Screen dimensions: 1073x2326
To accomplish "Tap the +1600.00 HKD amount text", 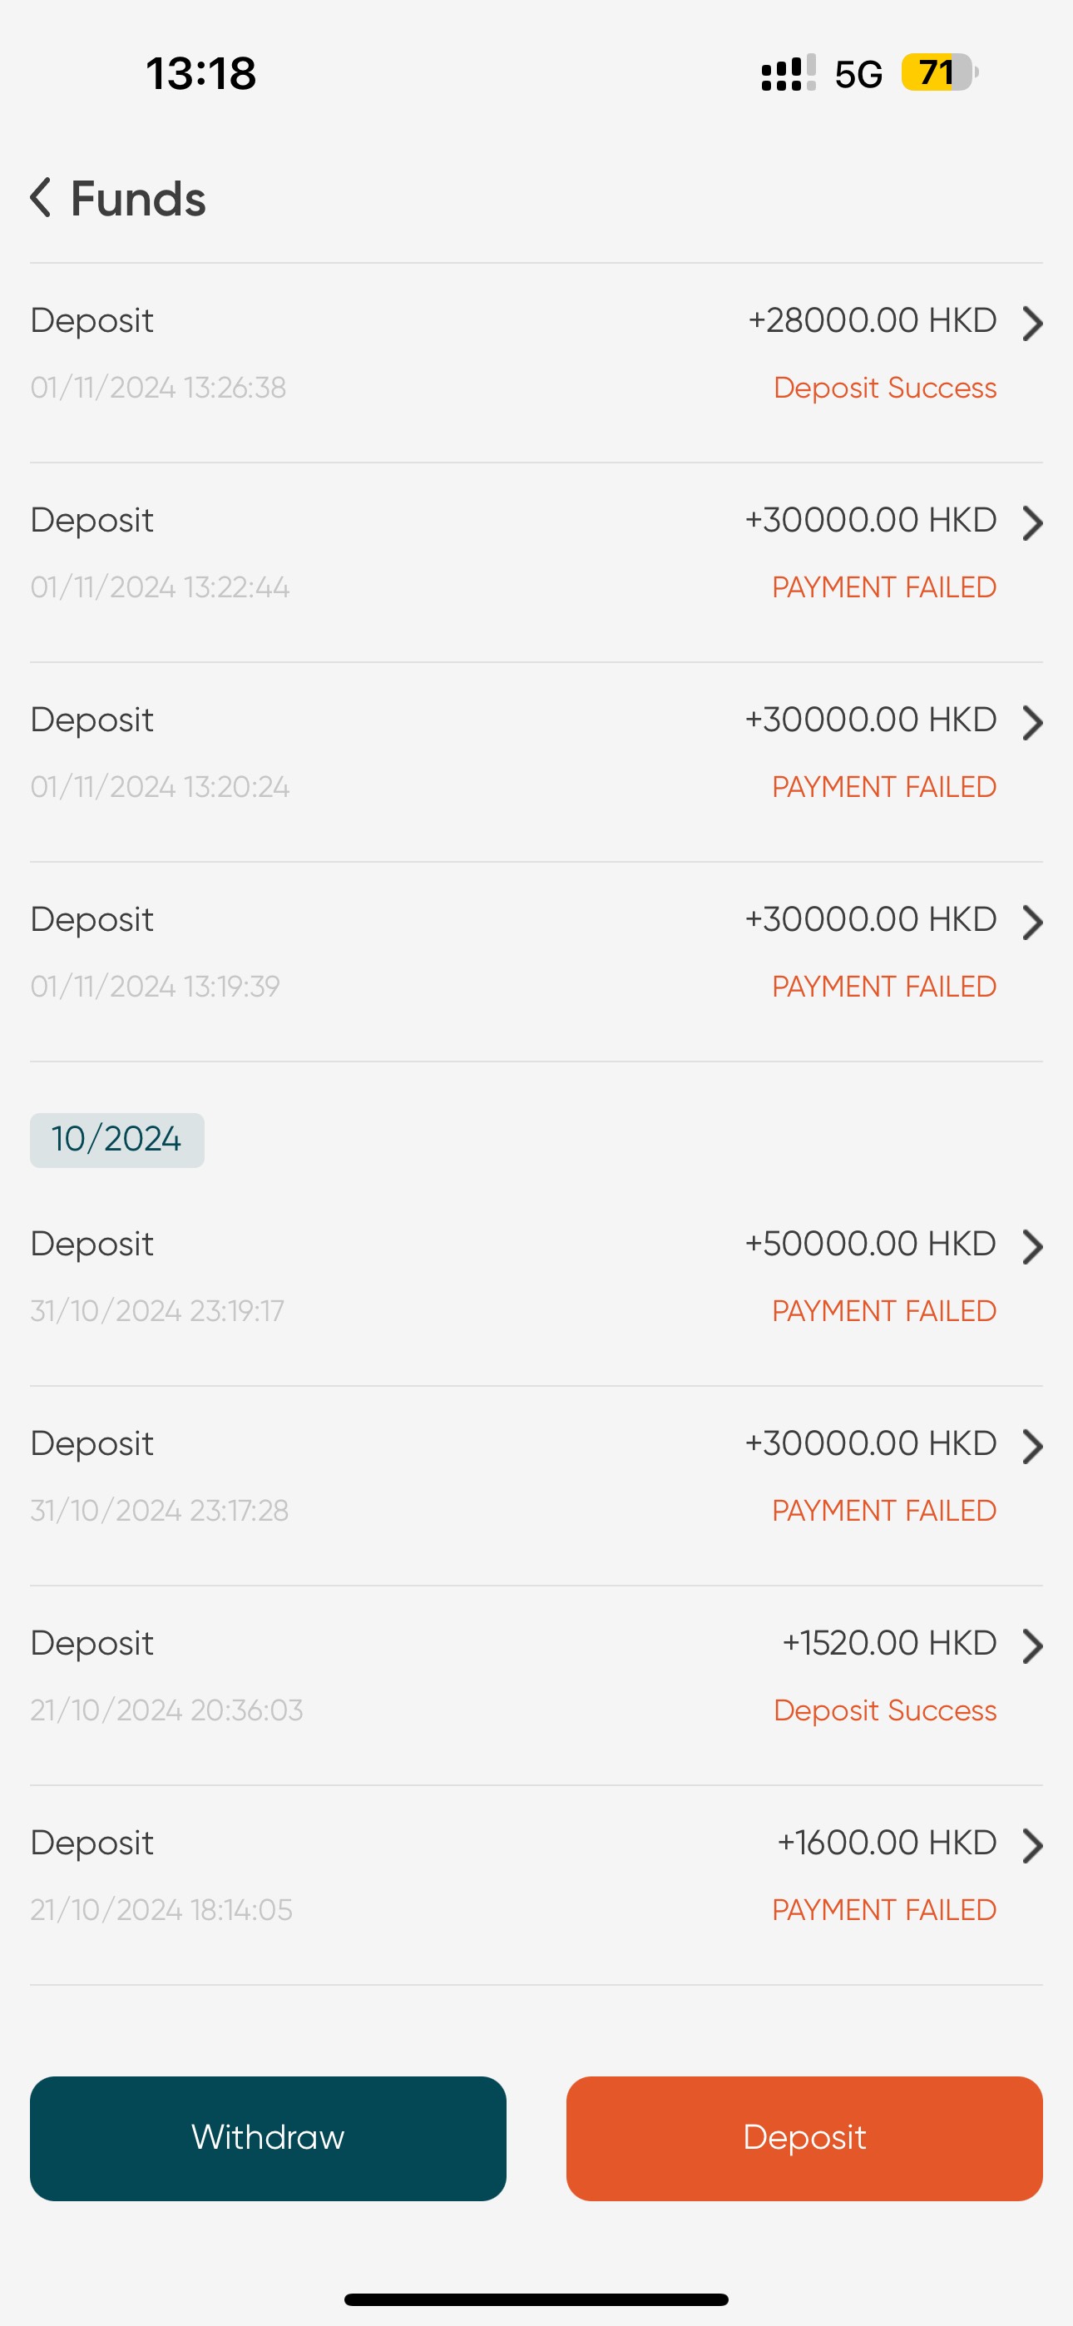I will point(886,1843).
